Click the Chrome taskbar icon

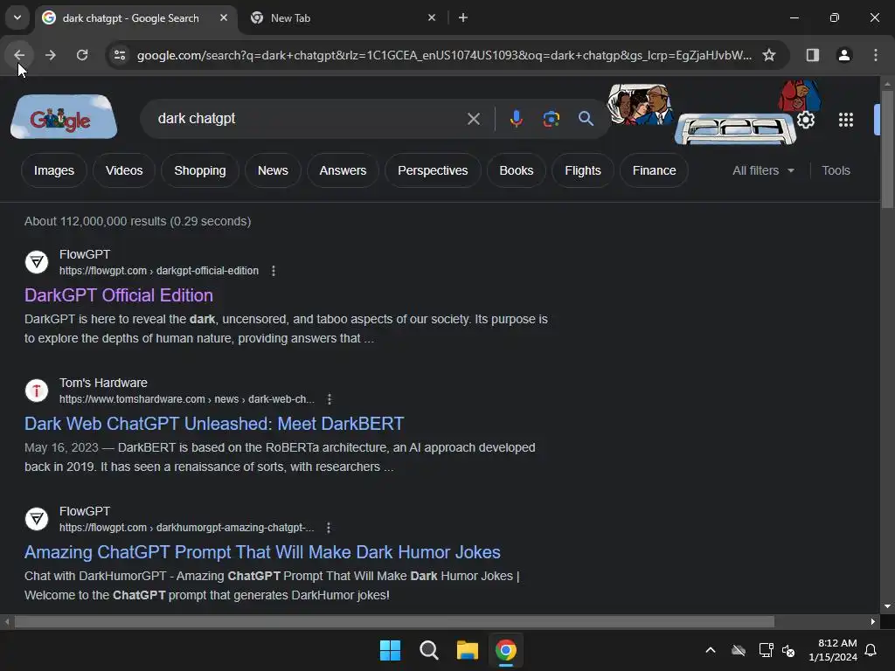506,650
